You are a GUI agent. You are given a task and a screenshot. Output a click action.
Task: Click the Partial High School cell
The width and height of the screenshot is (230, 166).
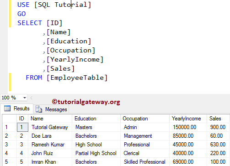pyautogui.click(x=96, y=153)
